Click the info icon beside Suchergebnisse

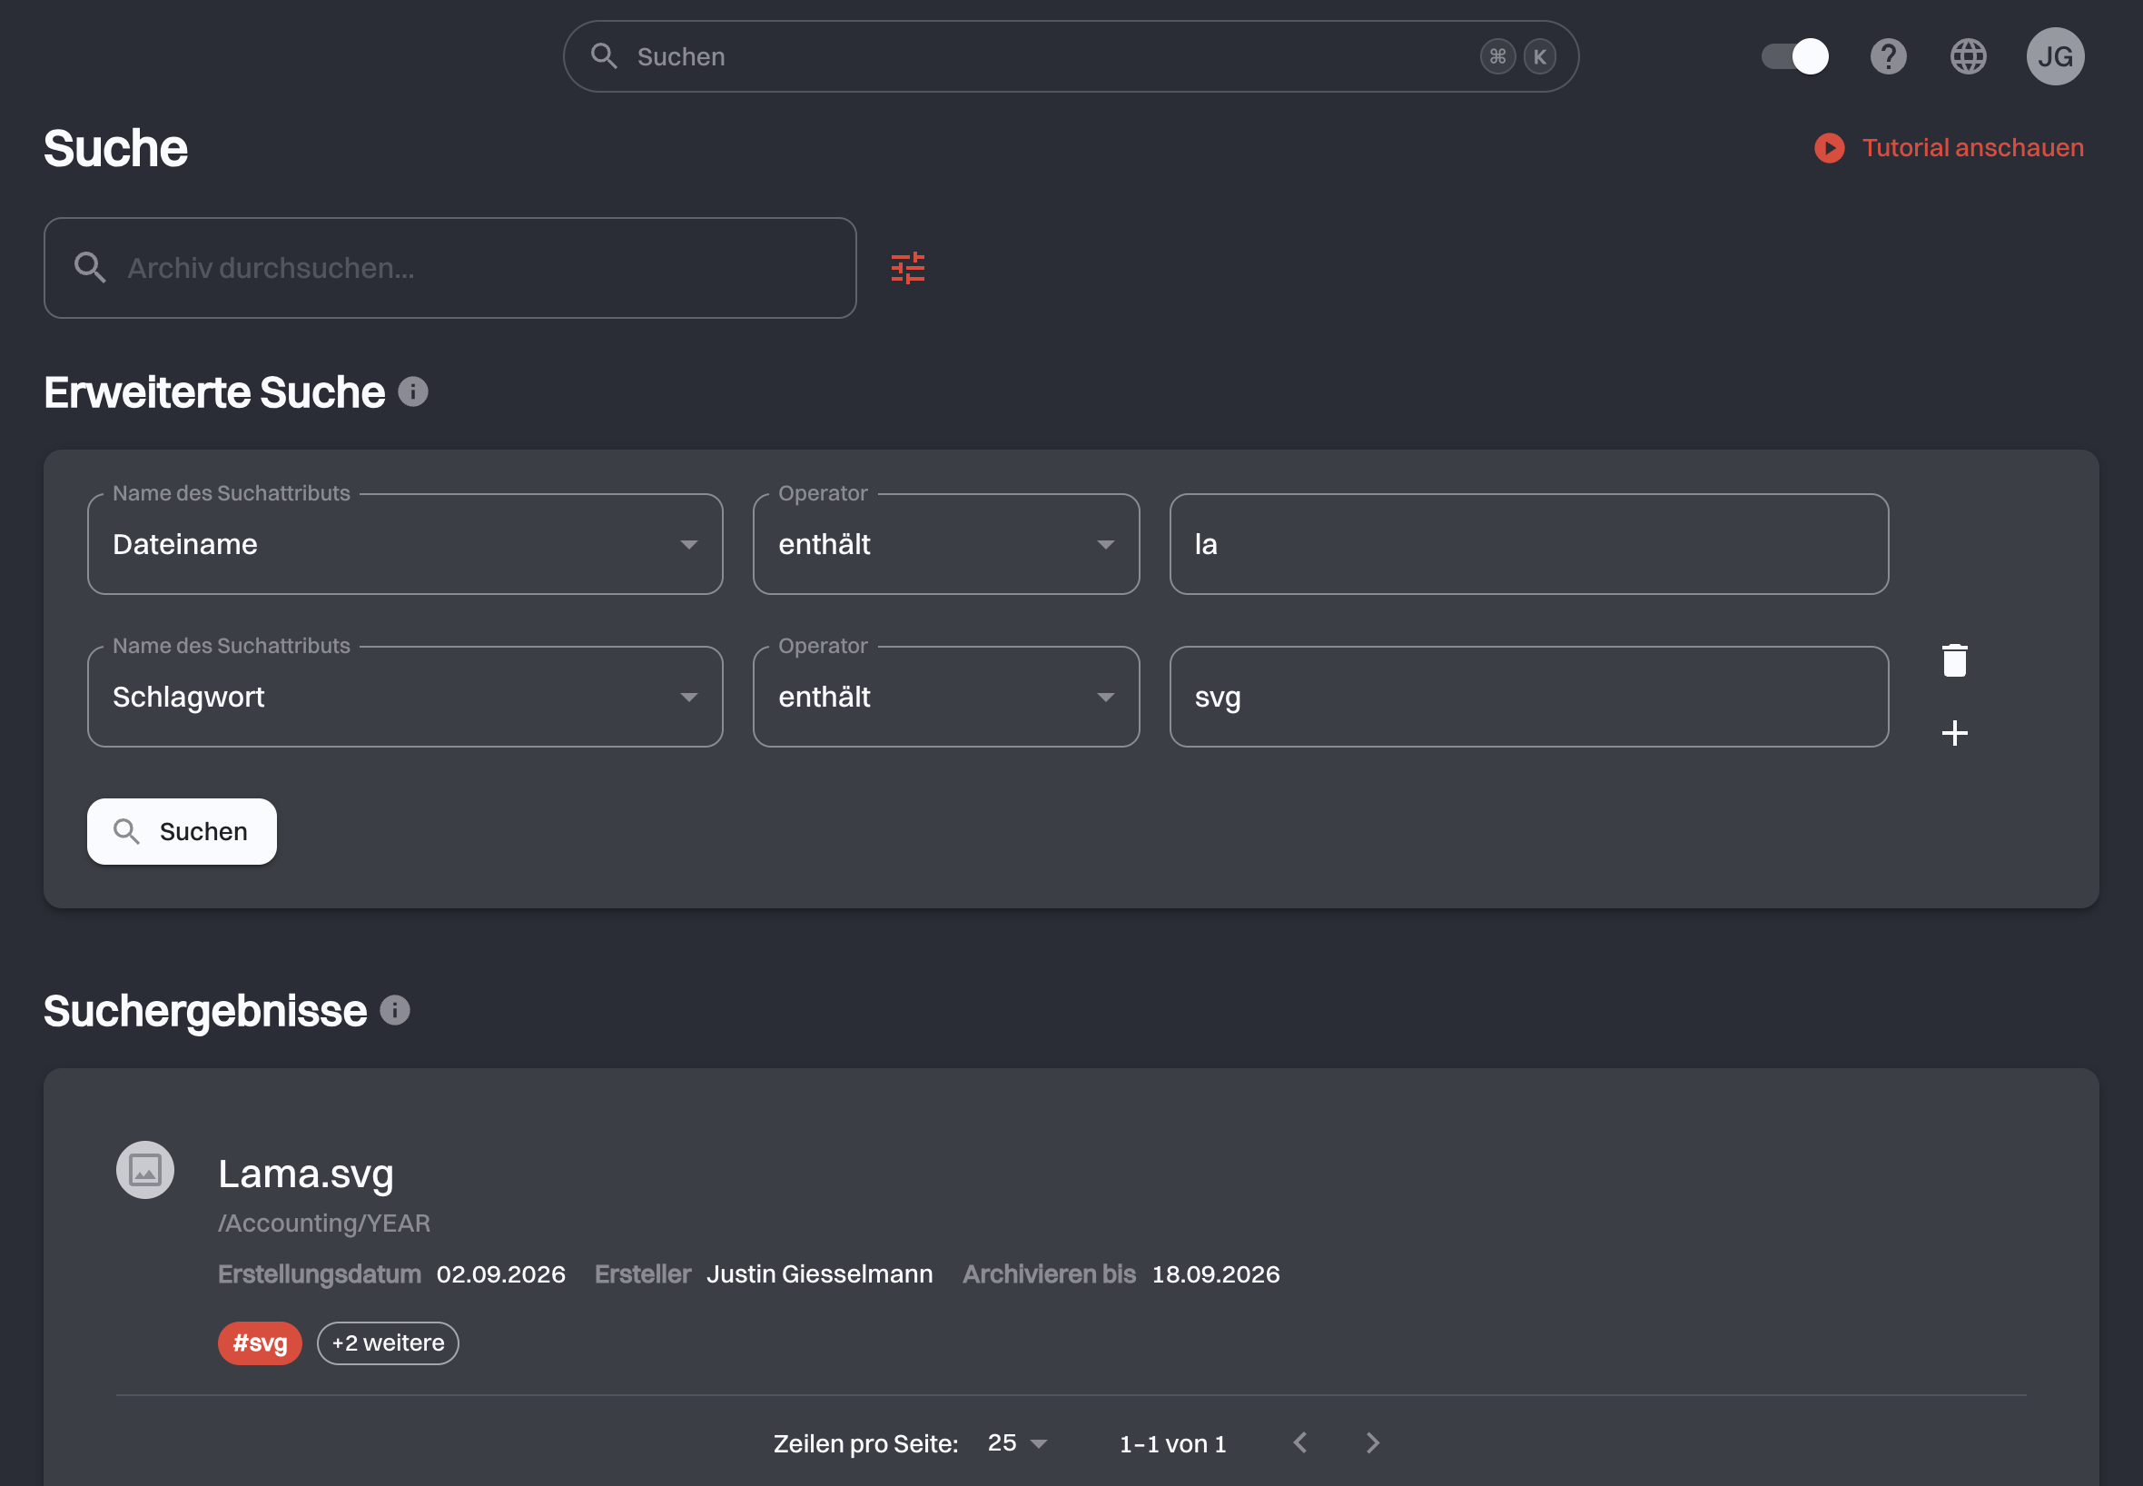(x=394, y=1010)
